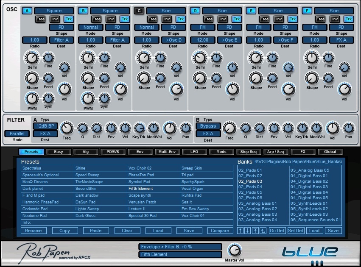Adjust the Master Vol knob
This screenshot has width=361, height=267.
(x=233, y=250)
